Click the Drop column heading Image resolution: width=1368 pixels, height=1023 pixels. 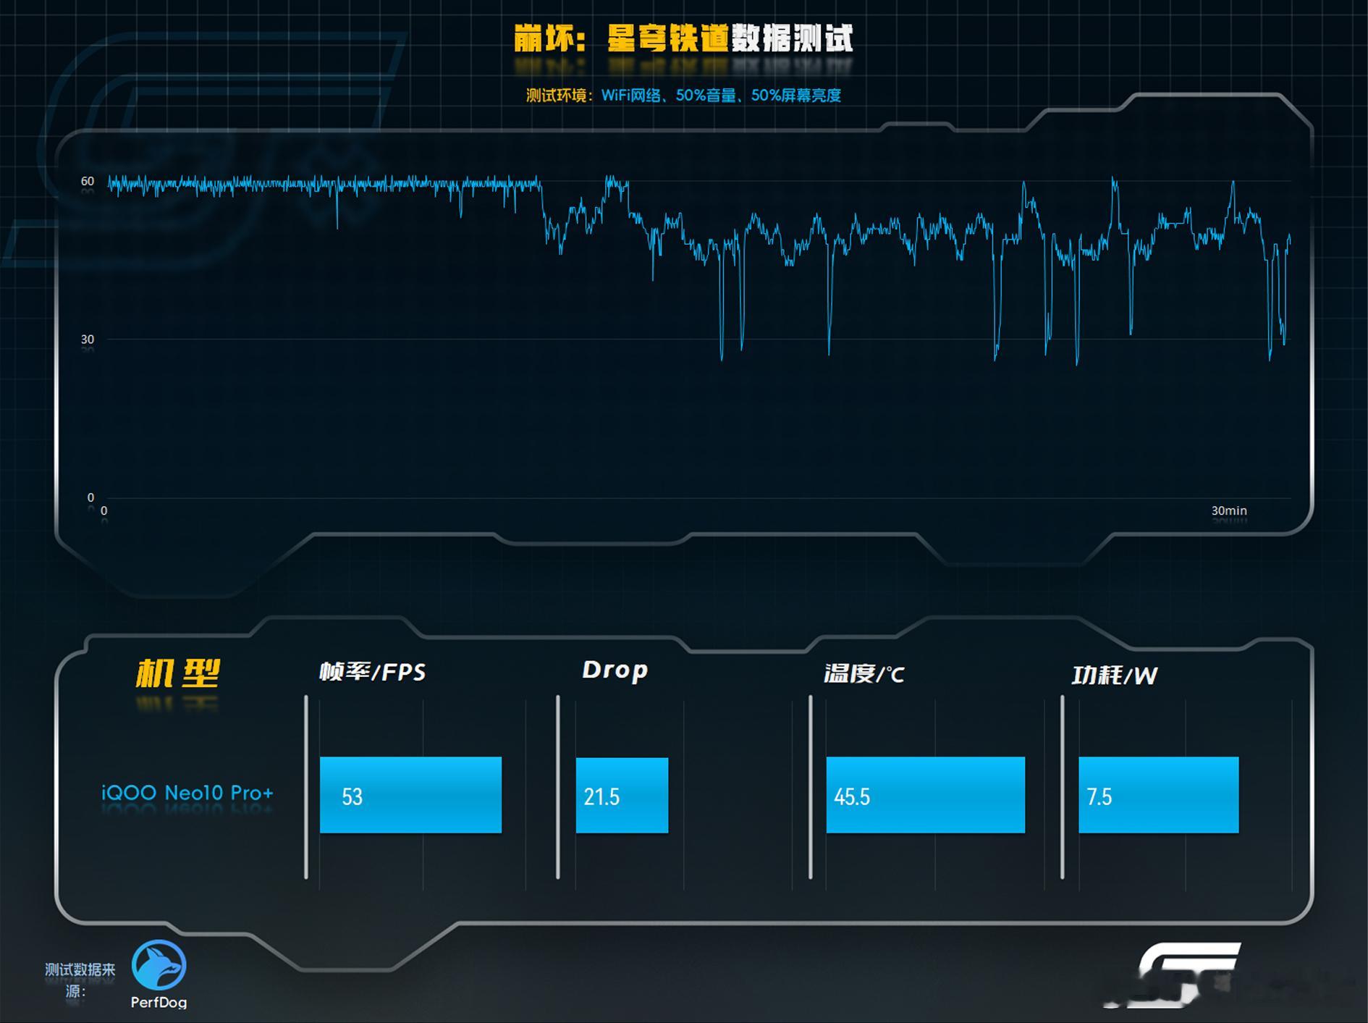615,670
